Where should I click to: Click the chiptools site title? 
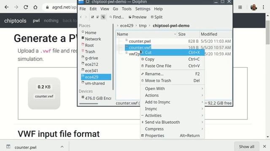click(15, 21)
